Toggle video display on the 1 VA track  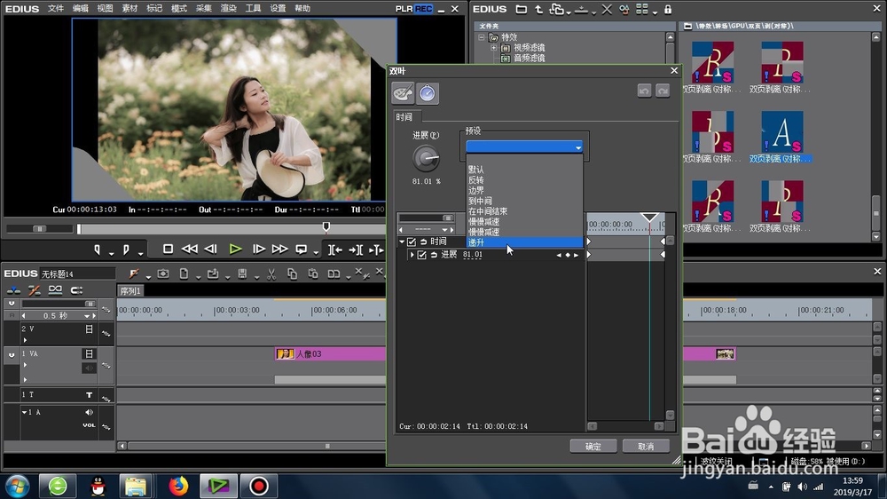[89, 353]
